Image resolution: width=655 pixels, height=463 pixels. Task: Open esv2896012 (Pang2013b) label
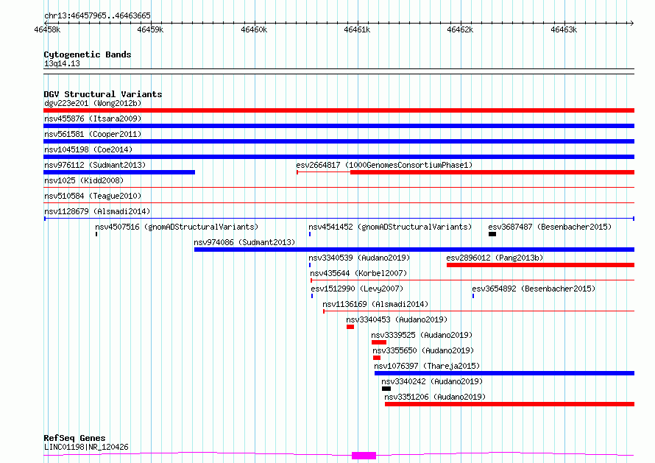tap(495, 258)
